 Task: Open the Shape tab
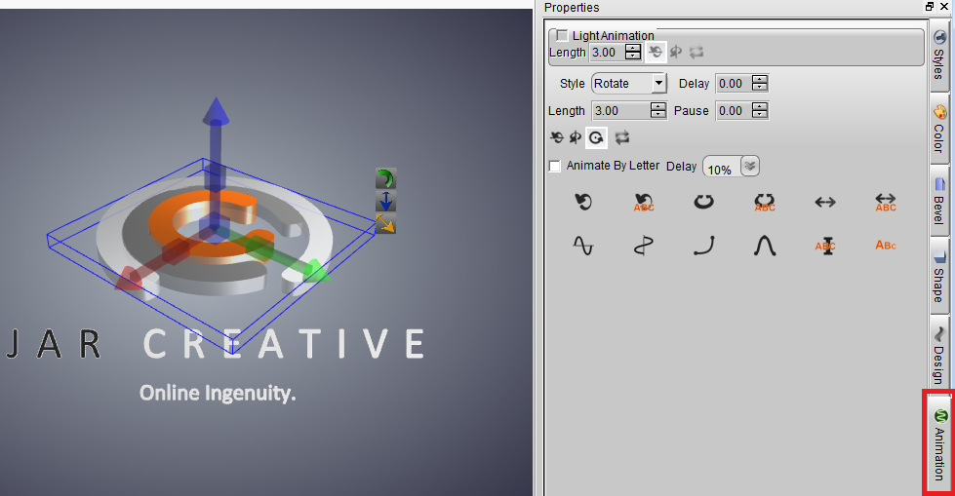(x=939, y=277)
